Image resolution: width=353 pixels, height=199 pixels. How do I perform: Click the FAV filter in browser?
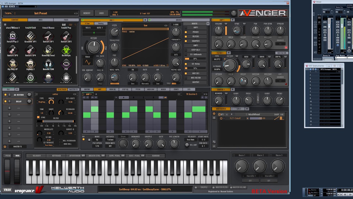(70, 25)
